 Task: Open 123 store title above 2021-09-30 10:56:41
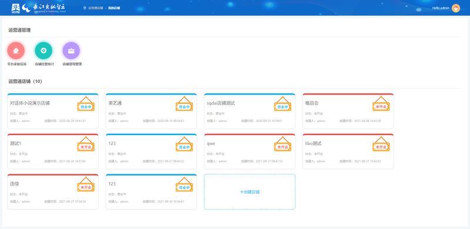pyautogui.click(x=112, y=184)
